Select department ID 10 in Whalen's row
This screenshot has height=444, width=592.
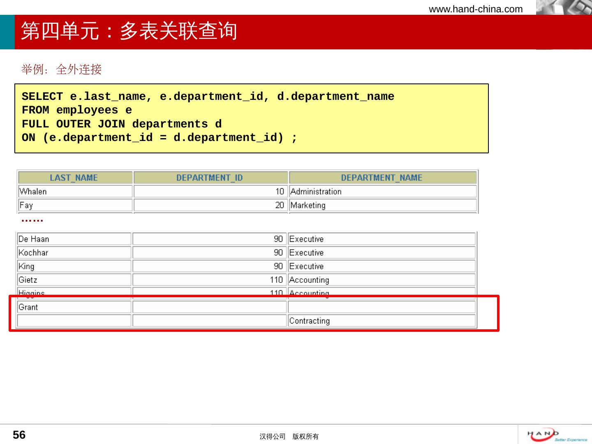click(210, 192)
